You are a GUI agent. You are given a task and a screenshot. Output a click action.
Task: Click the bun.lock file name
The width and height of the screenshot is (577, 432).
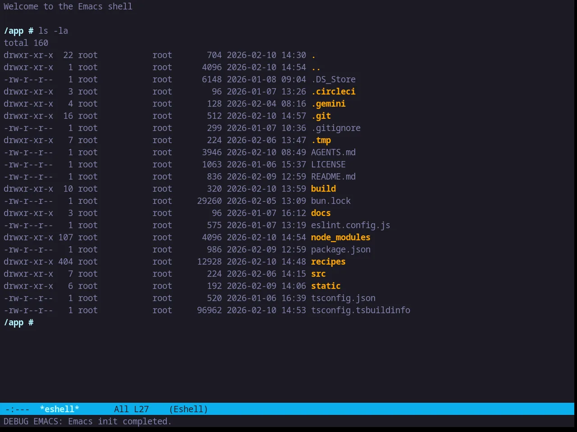click(x=331, y=201)
